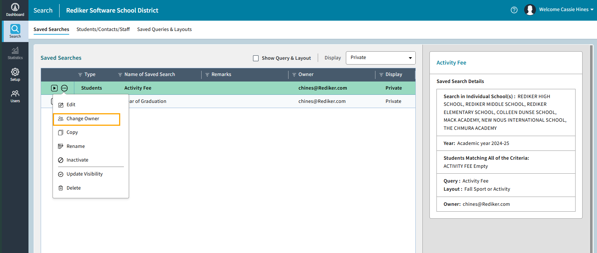Click the Activity Fee details panel title
597x253 pixels.
click(x=451, y=63)
